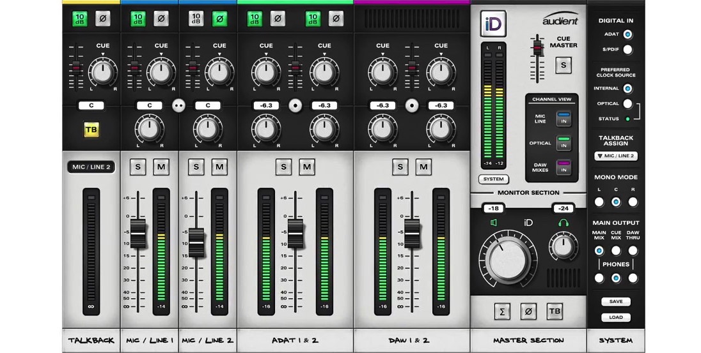
Task: Toggle phase invert on Mic/Line 2
Action: pyautogui.click(x=219, y=19)
